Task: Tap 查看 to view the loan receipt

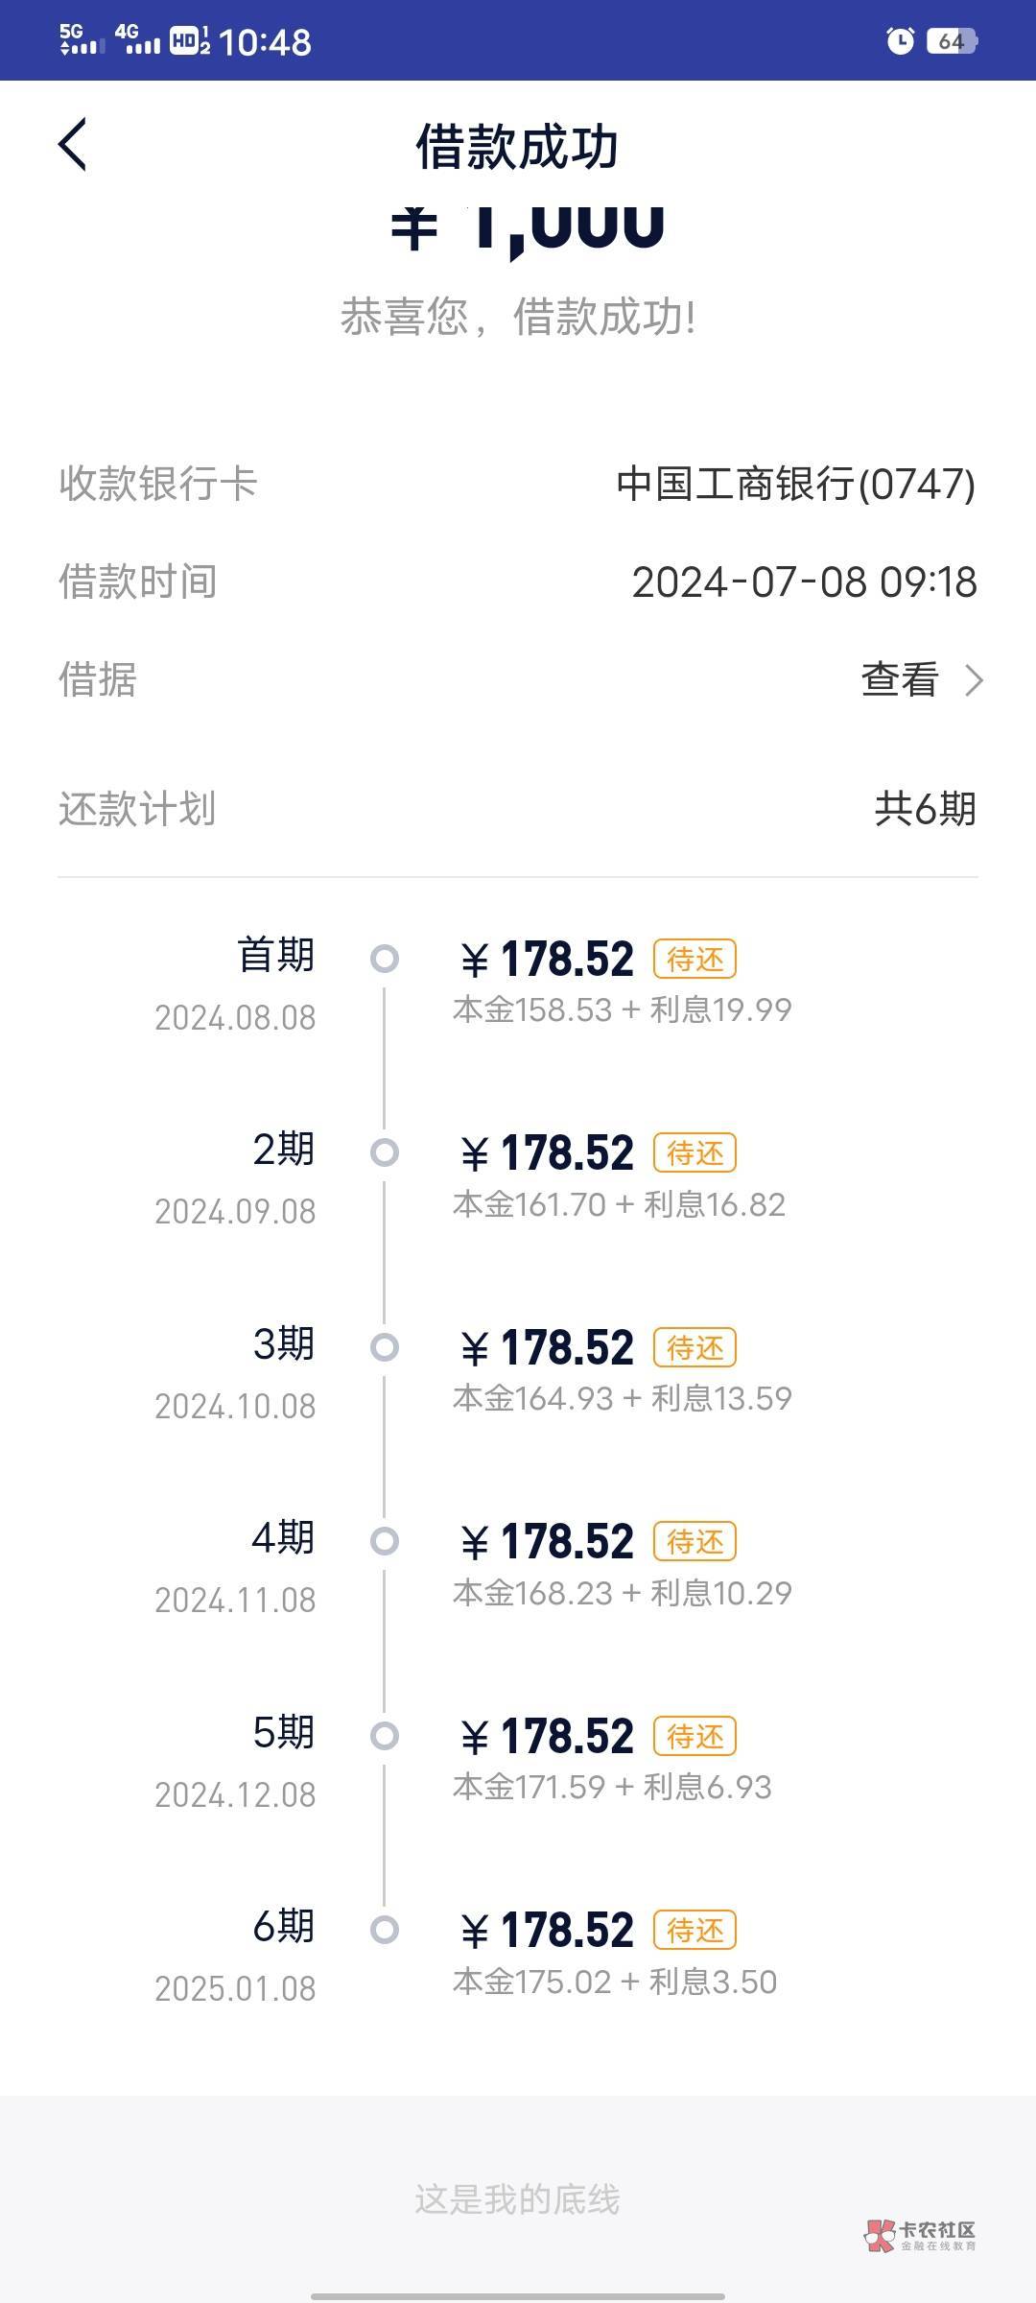Action: pyautogui.click(x=900, y=680)
